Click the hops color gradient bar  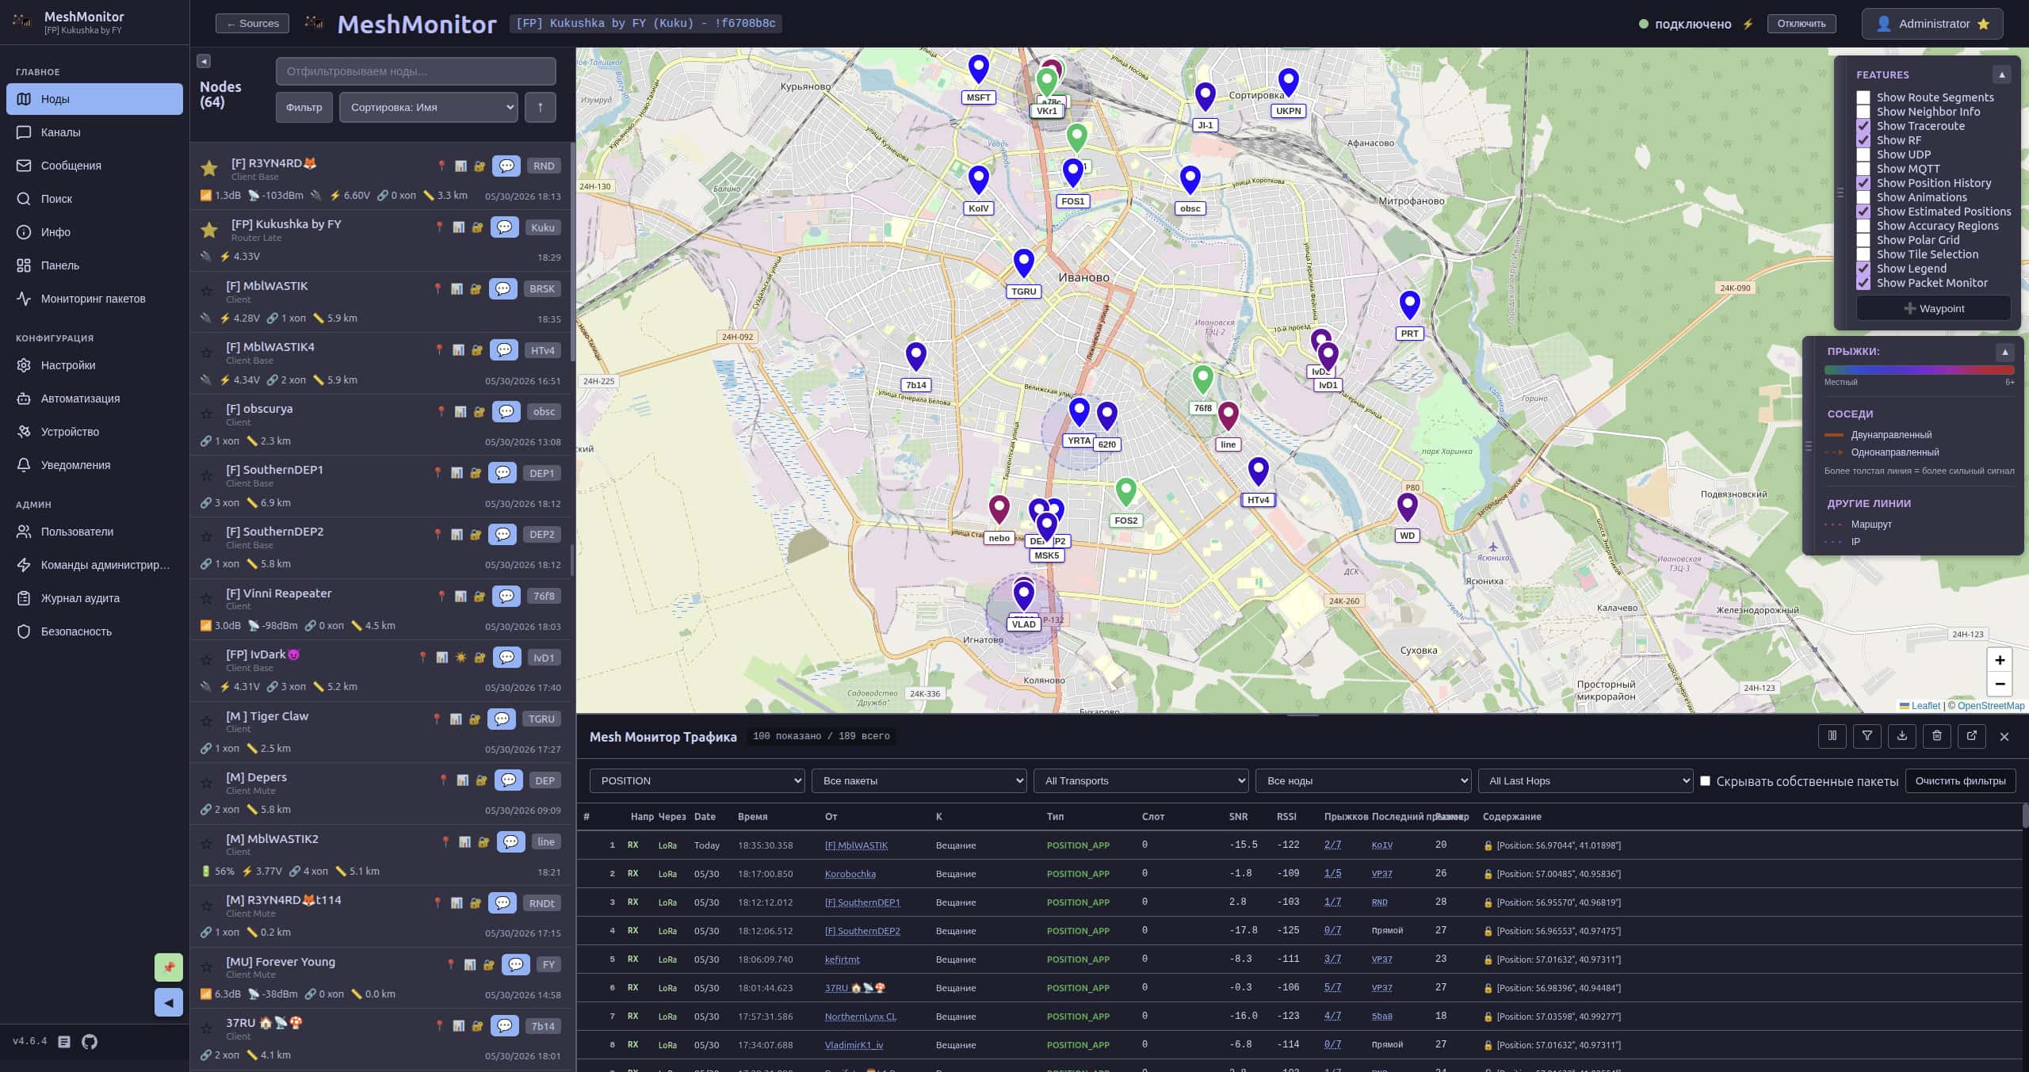tap(1919, 370)
